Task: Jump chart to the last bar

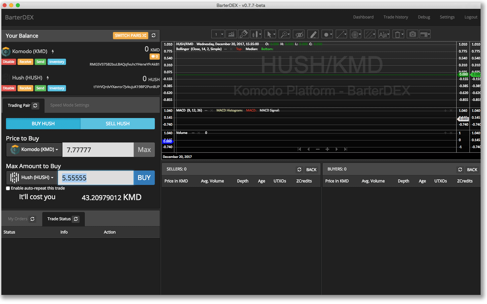Action: (346, 149)
